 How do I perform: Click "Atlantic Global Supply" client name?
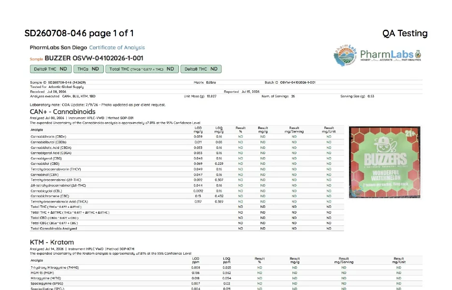66,87
